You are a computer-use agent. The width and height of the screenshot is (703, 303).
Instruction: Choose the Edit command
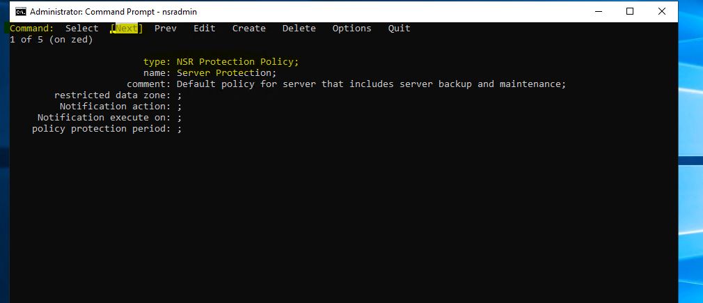tap(204, 29)
